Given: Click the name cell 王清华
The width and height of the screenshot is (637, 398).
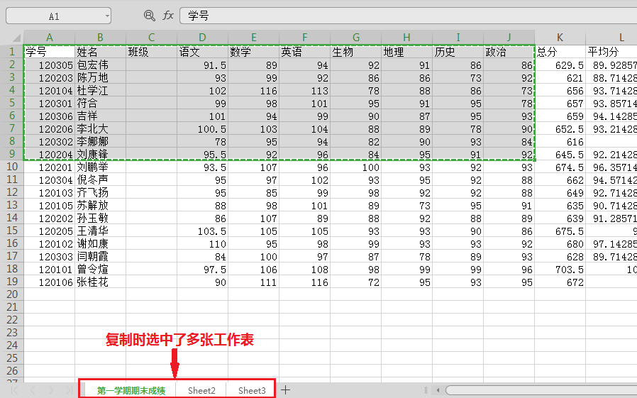Looking at the screenshot, I should pos(100,231).
